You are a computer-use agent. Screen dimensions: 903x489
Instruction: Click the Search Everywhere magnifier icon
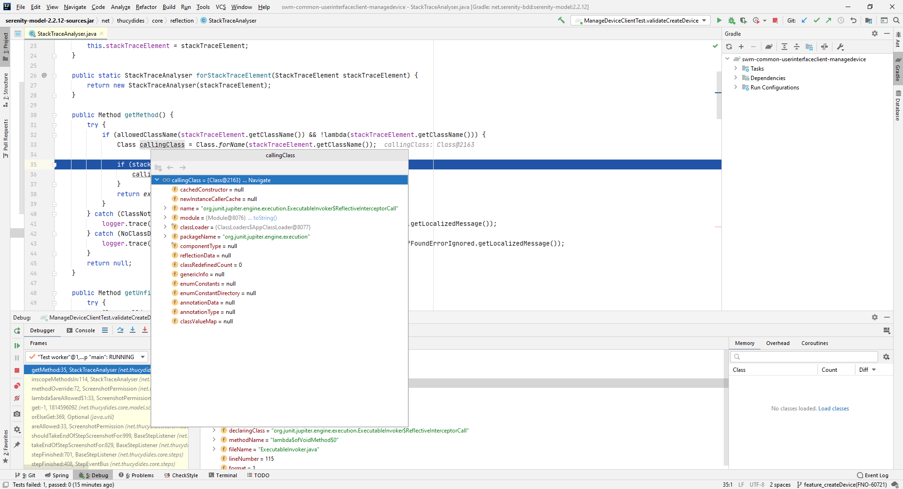click(896, 20)
